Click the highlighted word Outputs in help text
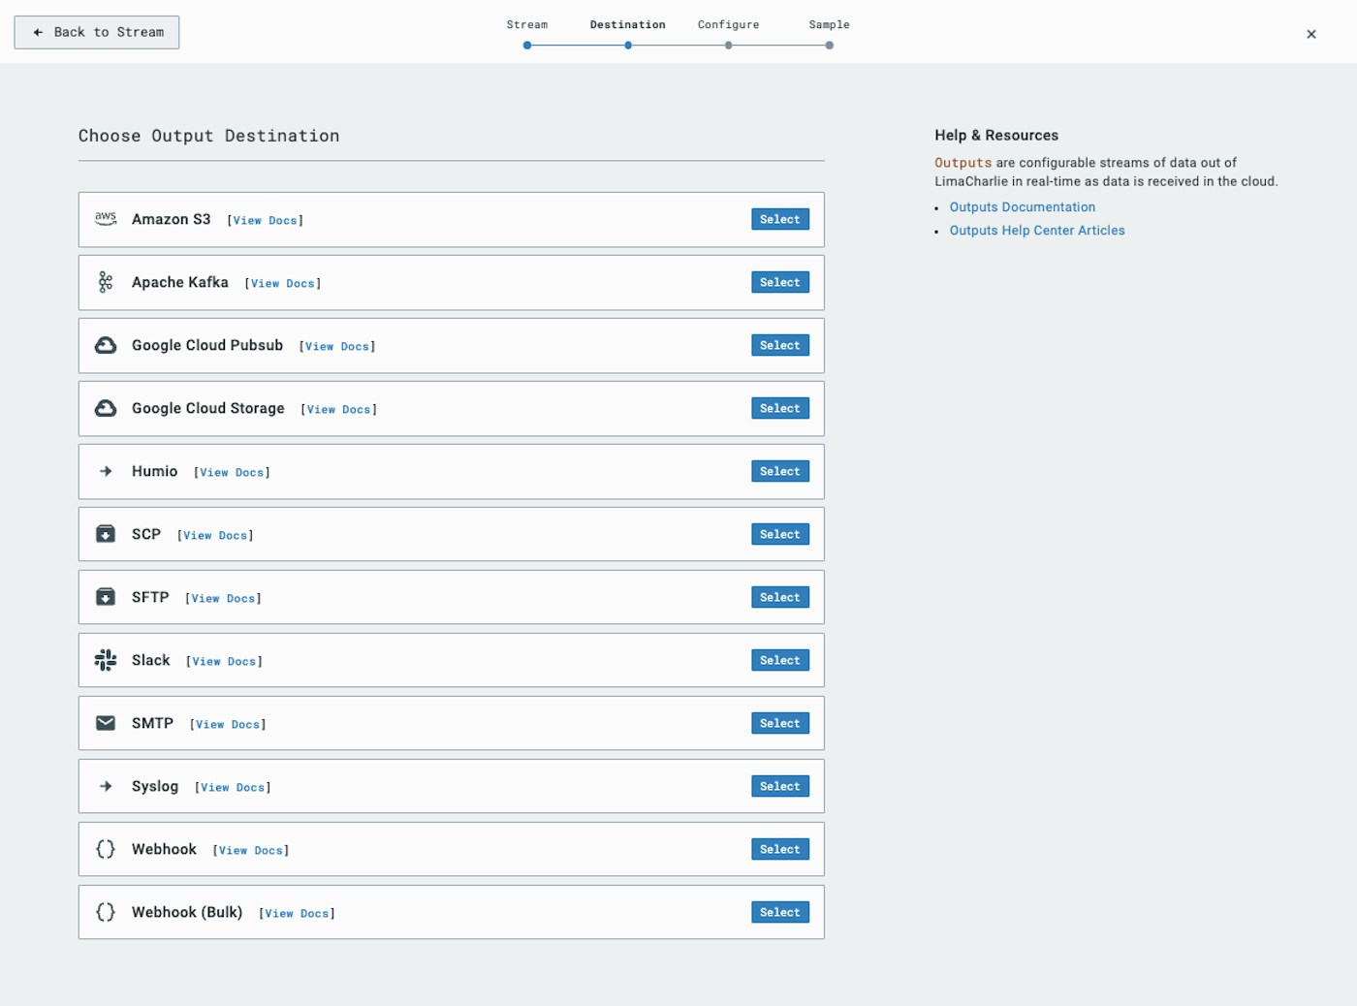Image resolution: width=1357 pixels, height=1006 pixels. click(x=963, y=163)
